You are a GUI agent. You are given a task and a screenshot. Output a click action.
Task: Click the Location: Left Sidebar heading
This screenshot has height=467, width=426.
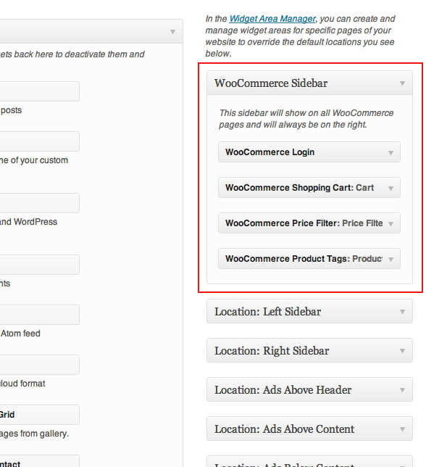coord(268,312)
